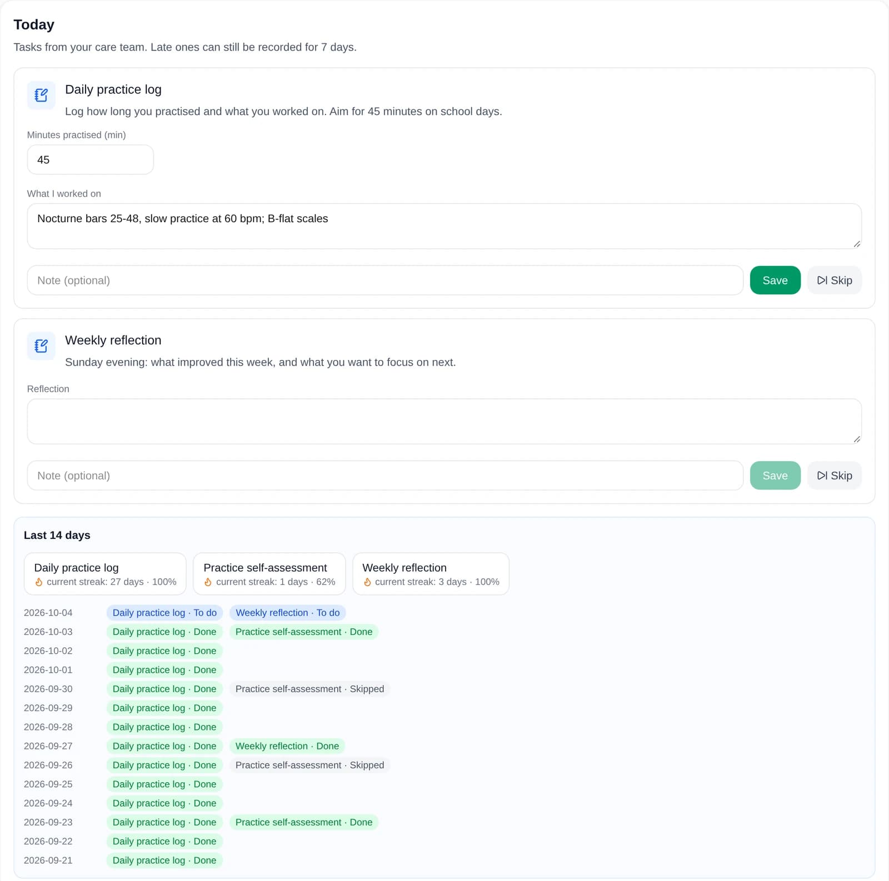
Task: Skip the Daily practice log task
Action: [x=834, y=281]
